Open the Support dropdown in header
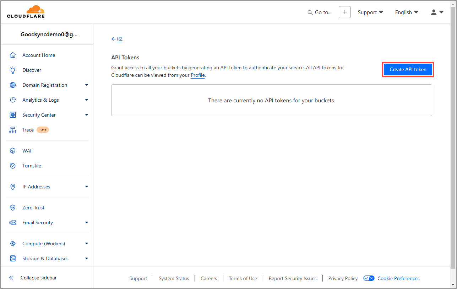457x289 pixels. 370,12
